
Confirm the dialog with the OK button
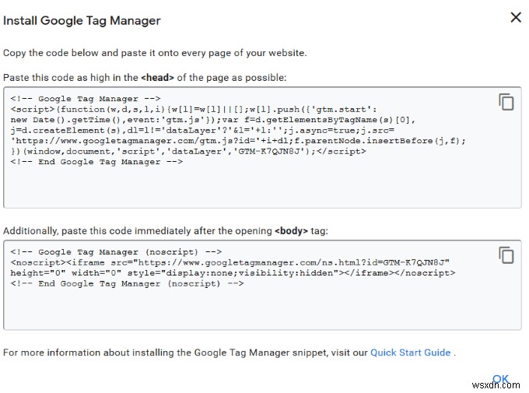(x=500, y=379)
